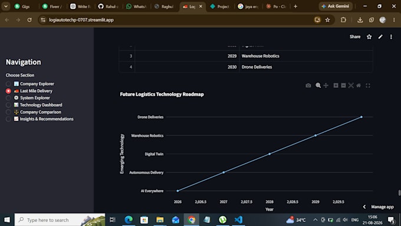Image resolution: width=401 pixels, height=226 pixels.
Task: Open the notifications center icon
Action: click(x=392, y=220)
